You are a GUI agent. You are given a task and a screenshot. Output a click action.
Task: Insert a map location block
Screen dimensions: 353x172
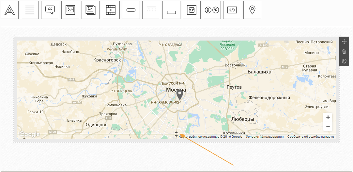click(x=252, y=10)
